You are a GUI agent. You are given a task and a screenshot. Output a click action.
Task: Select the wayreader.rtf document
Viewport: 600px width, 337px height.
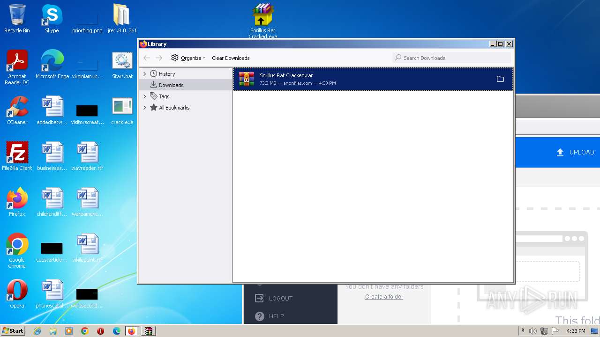point(87,156)
